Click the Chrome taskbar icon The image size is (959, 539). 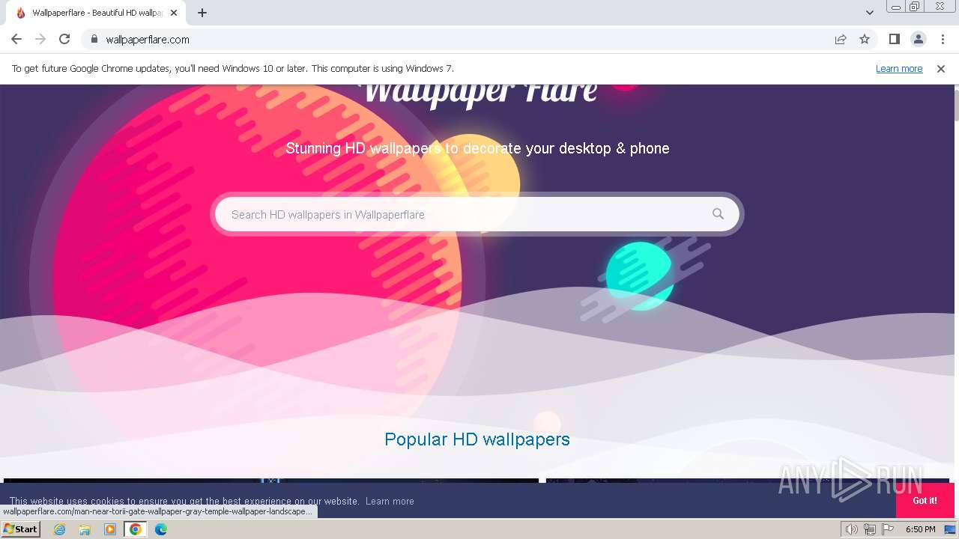point(136,529)
